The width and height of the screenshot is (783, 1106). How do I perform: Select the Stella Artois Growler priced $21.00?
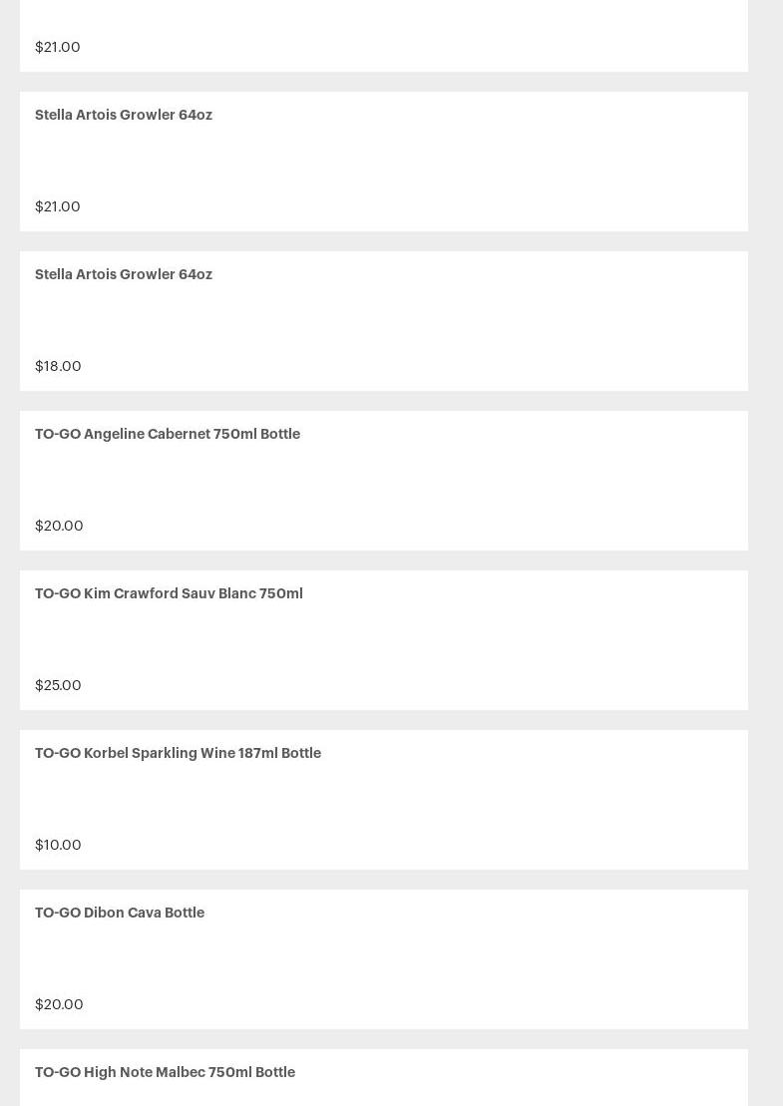124,115
